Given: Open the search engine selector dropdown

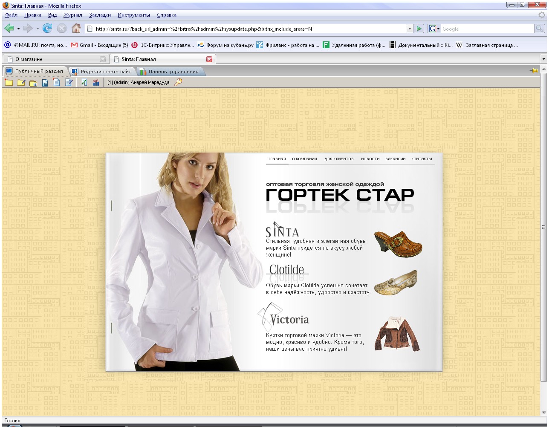Looking at the screenshot, I should [434, 29].
